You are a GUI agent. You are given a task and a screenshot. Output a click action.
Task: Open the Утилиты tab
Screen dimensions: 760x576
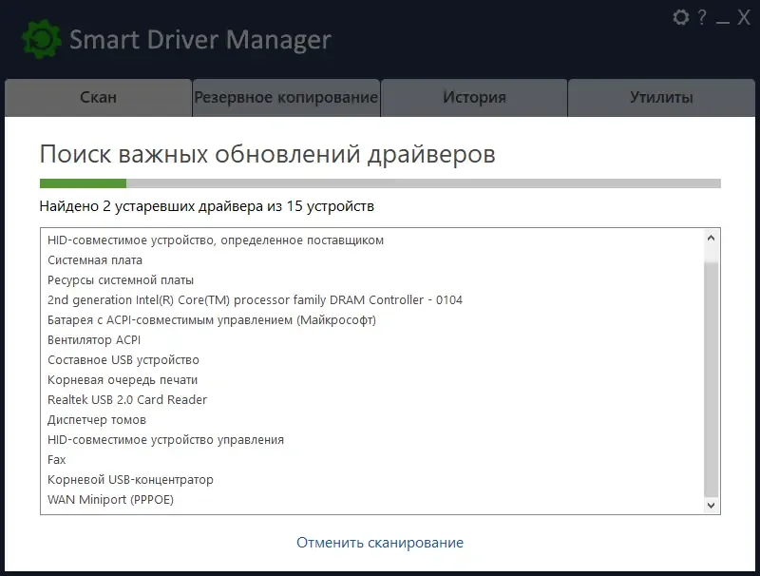[661, 97]
